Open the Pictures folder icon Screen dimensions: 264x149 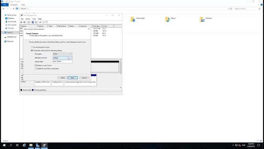pos(202,19)
